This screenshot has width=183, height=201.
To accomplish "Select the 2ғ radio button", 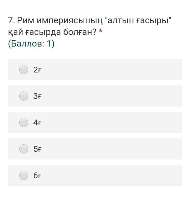I will click(x=24, y=70).
